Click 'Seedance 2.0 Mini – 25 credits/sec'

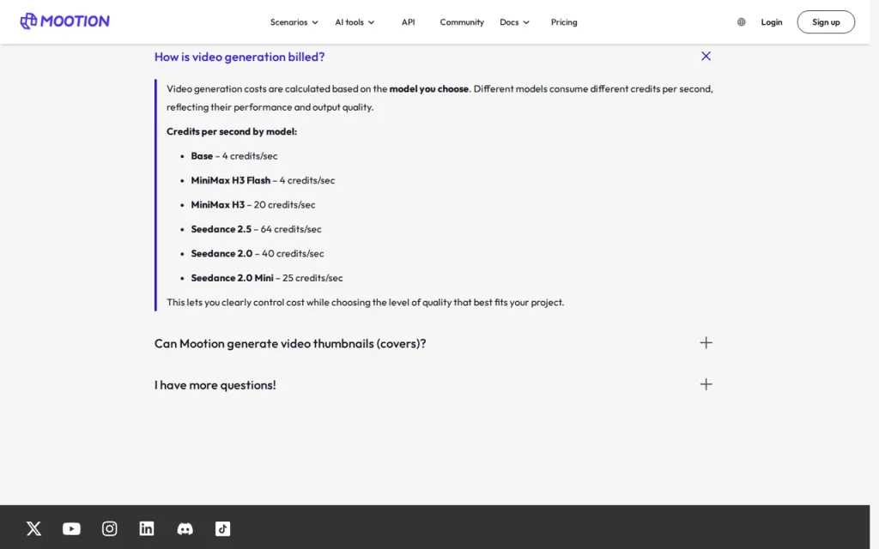(x=266, y=278)
